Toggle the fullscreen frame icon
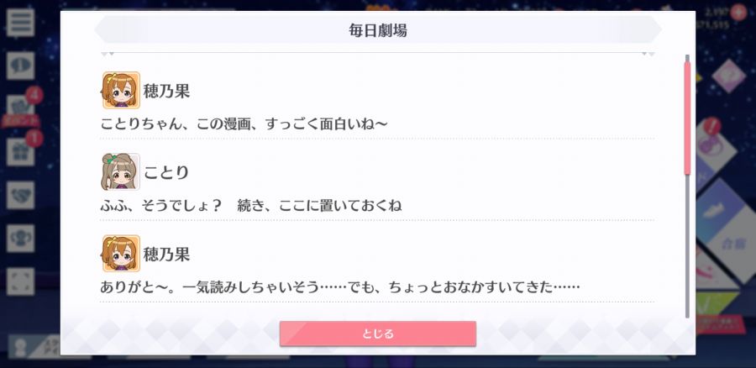Screen dimensions: 756x368 click(x=20, y=281)
